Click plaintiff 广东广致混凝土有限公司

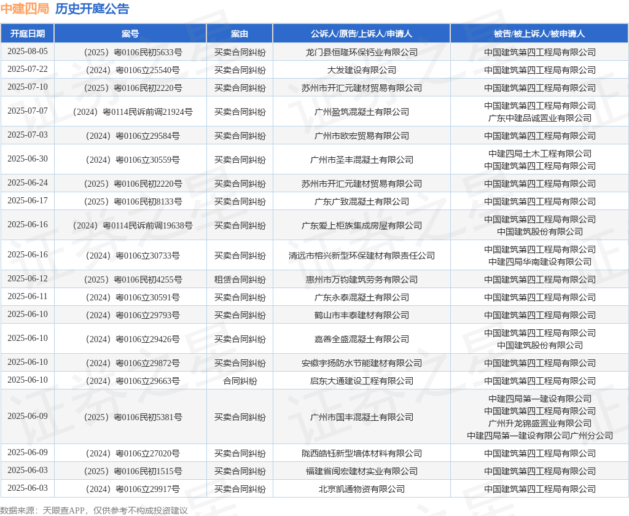(x=361, y=202)
